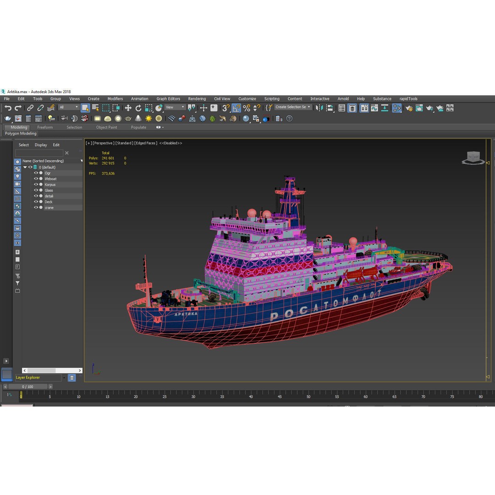Toggle display lights filter in explorer sidebar

coord(18,176)
